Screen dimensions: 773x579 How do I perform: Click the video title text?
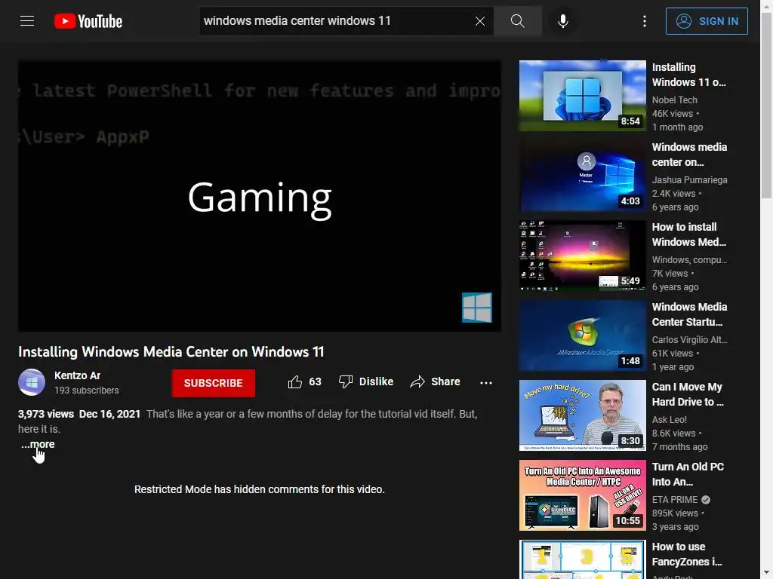171,351
